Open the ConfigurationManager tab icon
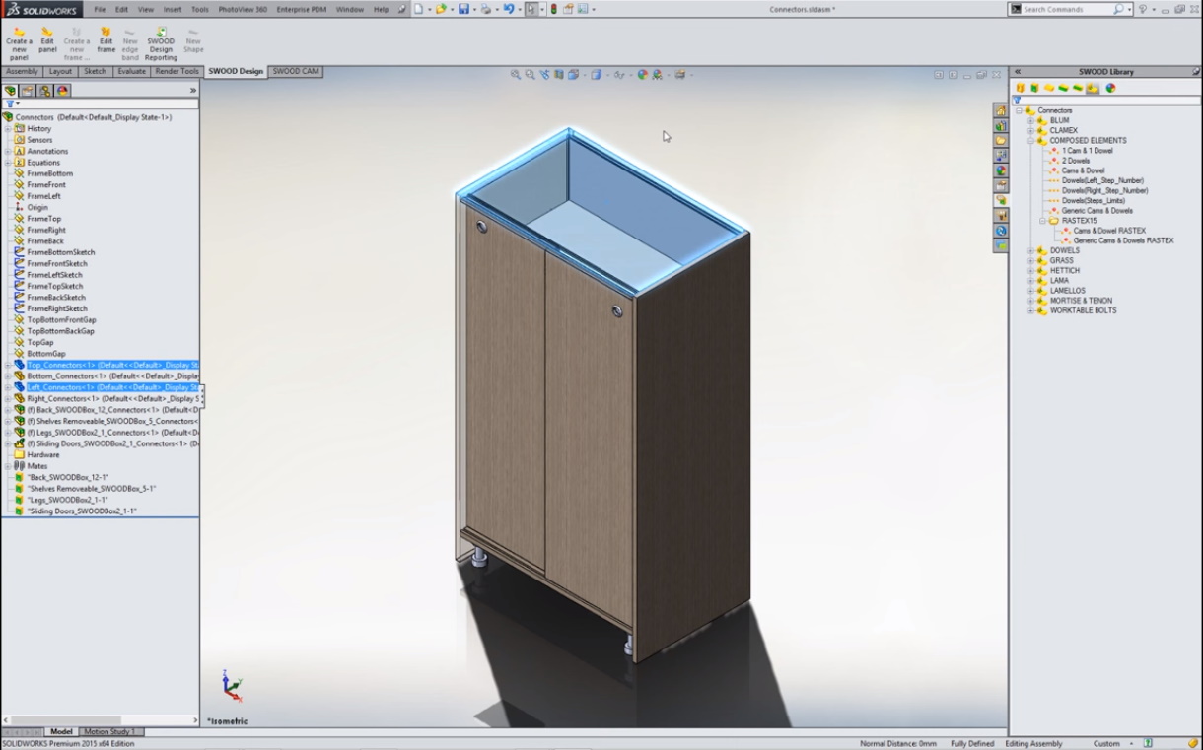Viewport: 1203px width, 750px height. coord(44,91)
